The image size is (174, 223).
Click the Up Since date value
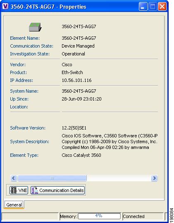pyautogui.click(x=81, y=99)
